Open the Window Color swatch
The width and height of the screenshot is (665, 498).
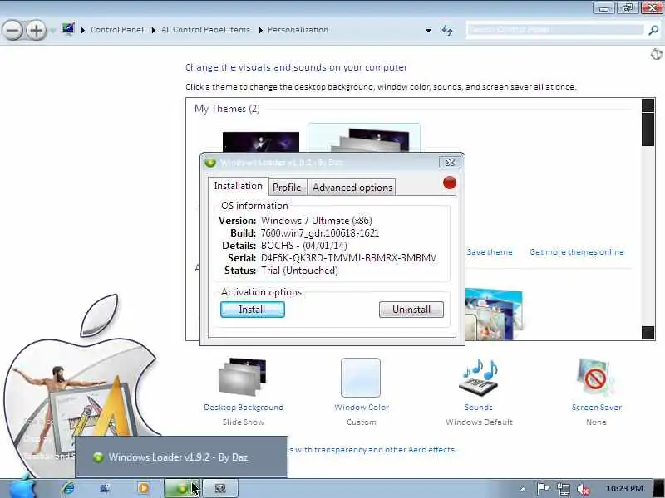(x=361, y=378)
